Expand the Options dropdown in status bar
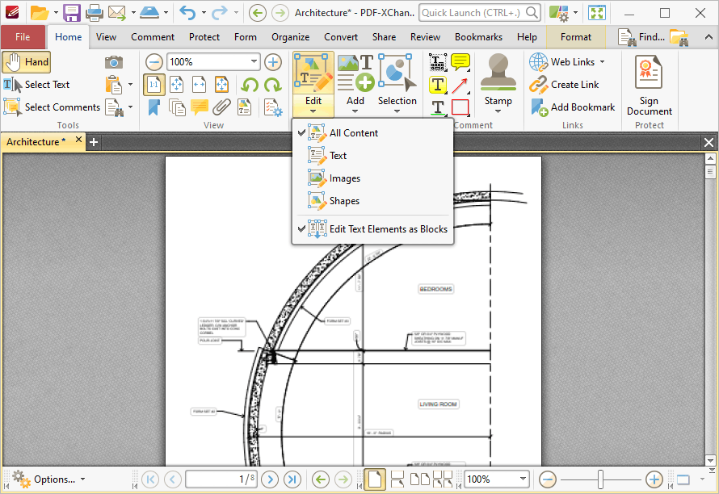 (83, 479)
